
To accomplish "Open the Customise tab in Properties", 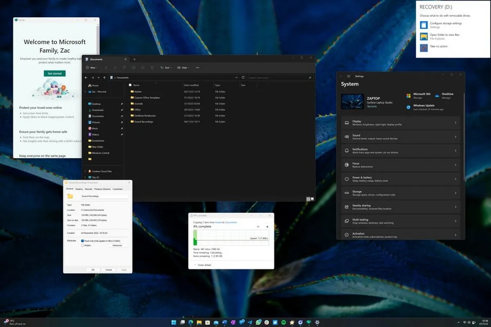I will pos(117,189).
